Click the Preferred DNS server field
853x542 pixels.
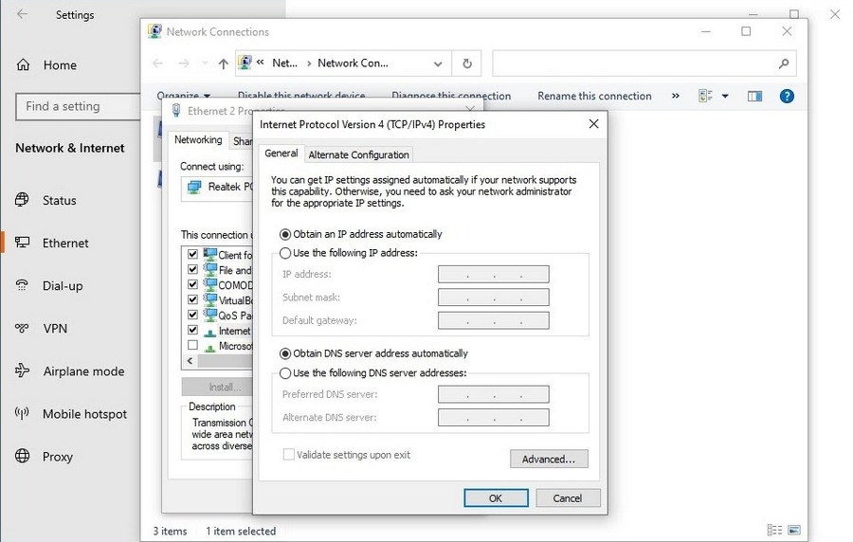[494, 395]
